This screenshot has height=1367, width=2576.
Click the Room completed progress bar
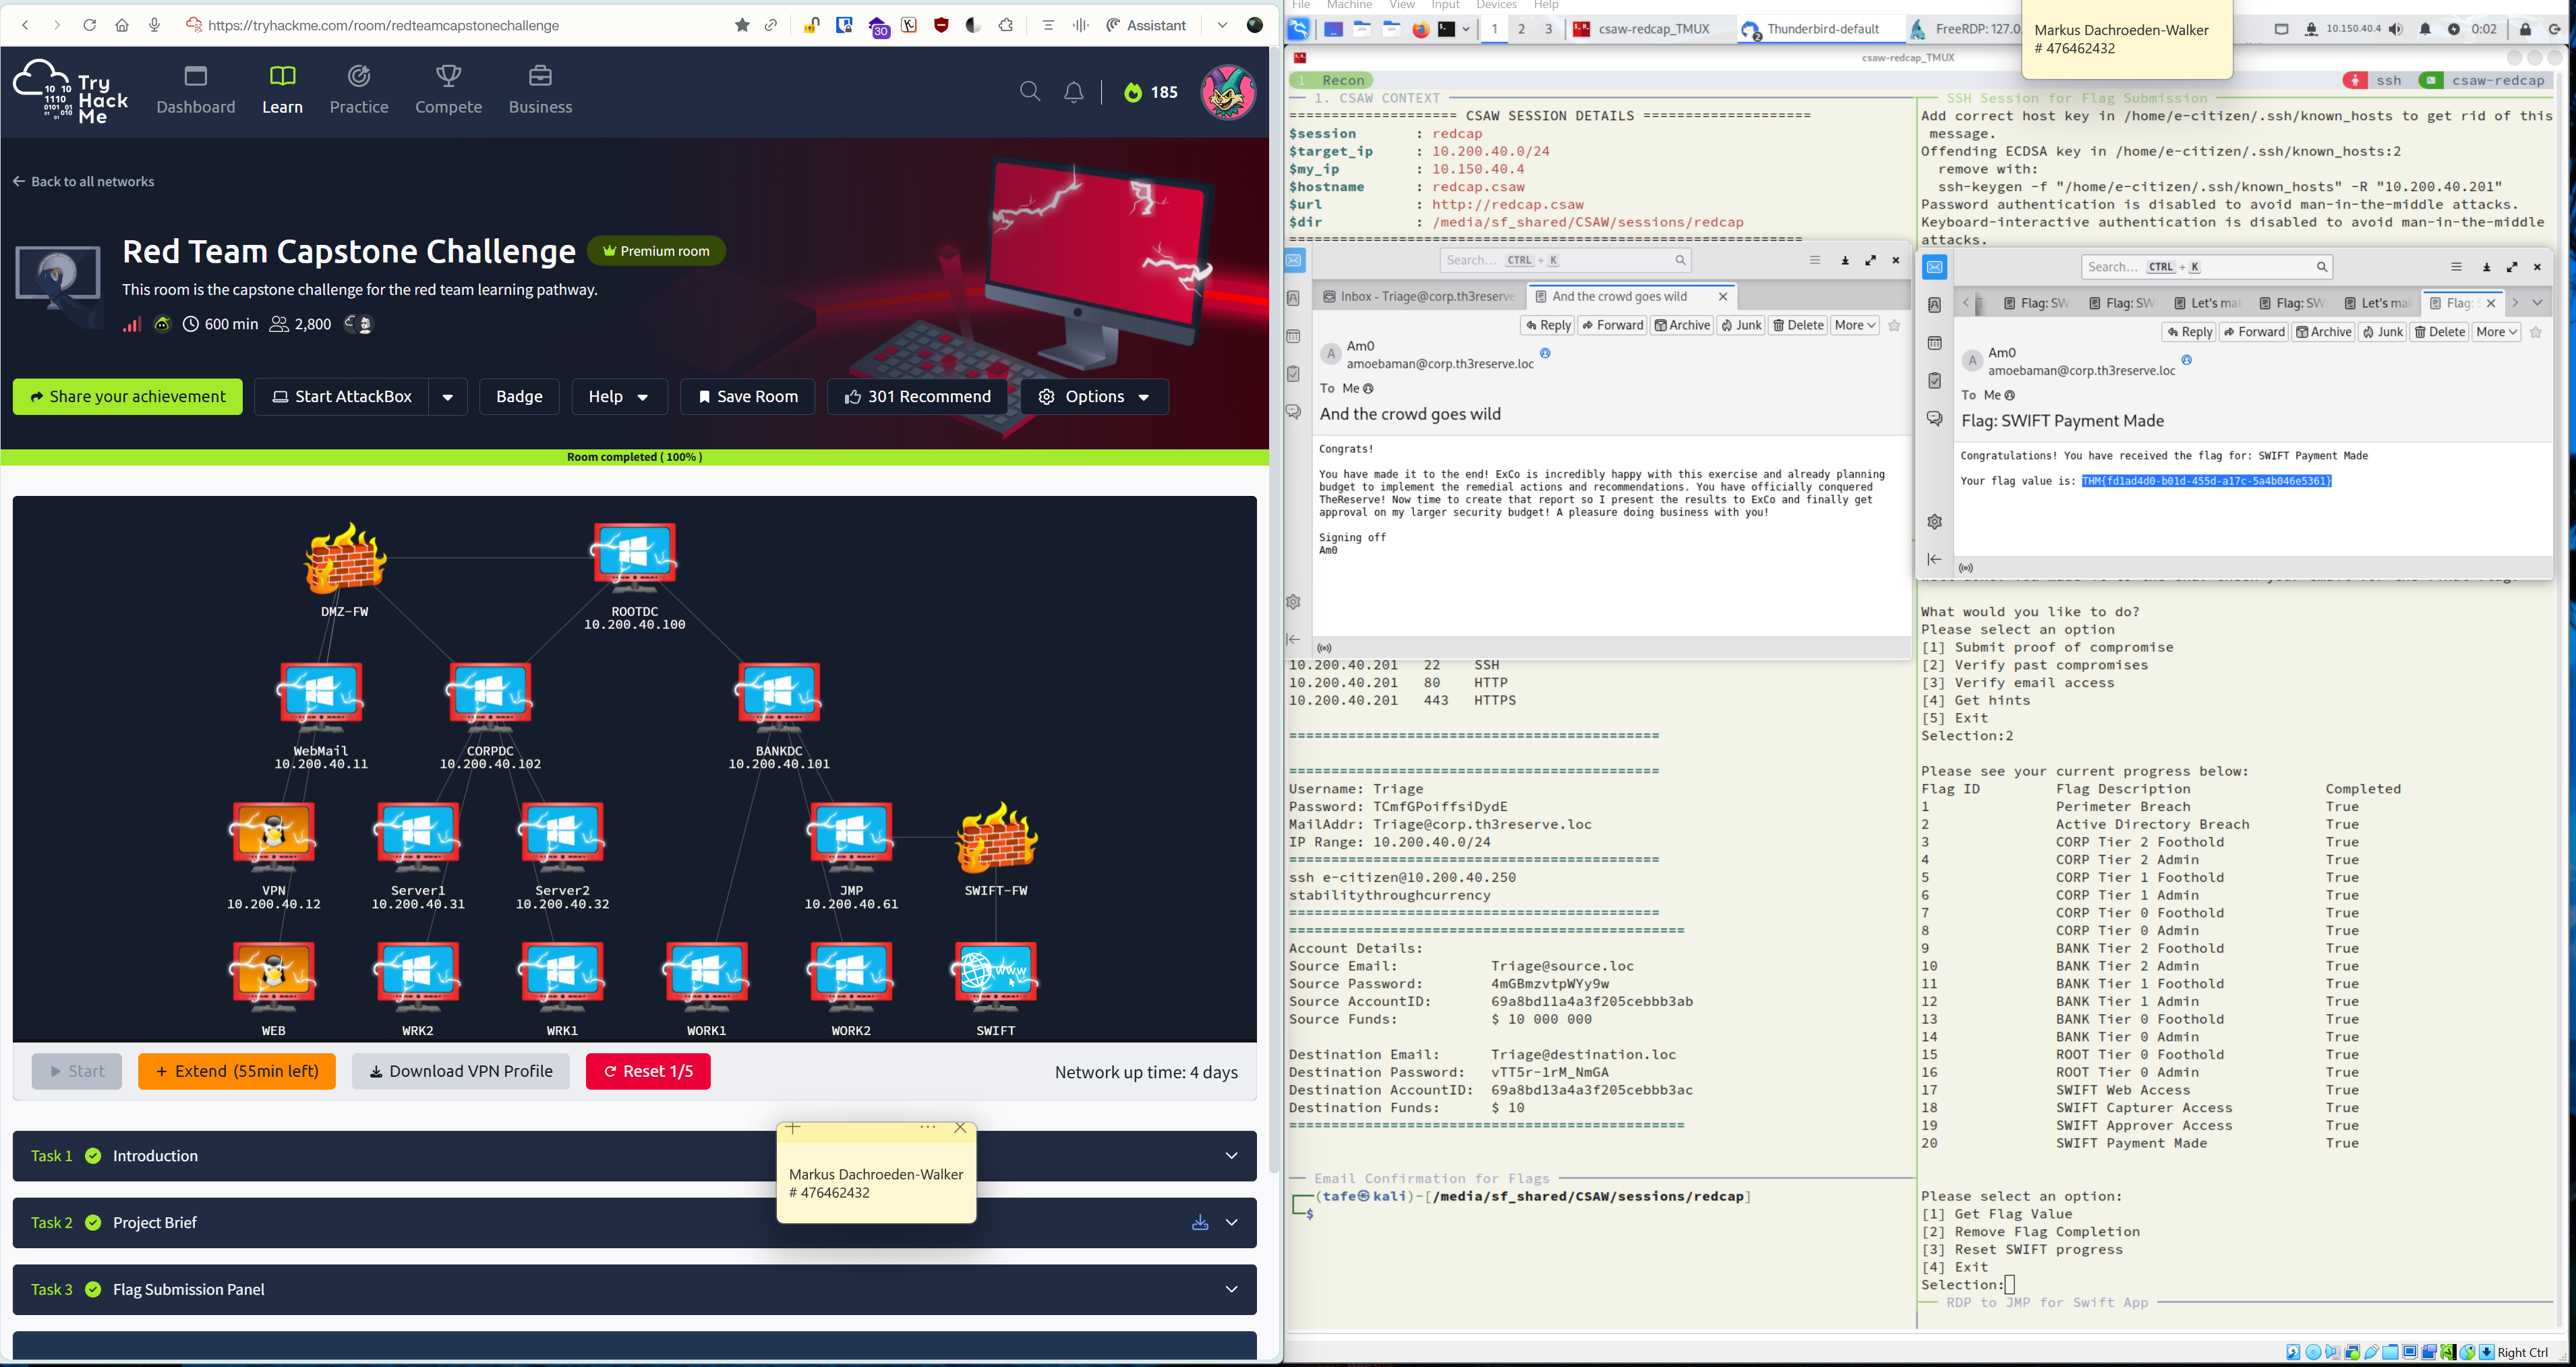click(x=634, y=457)
